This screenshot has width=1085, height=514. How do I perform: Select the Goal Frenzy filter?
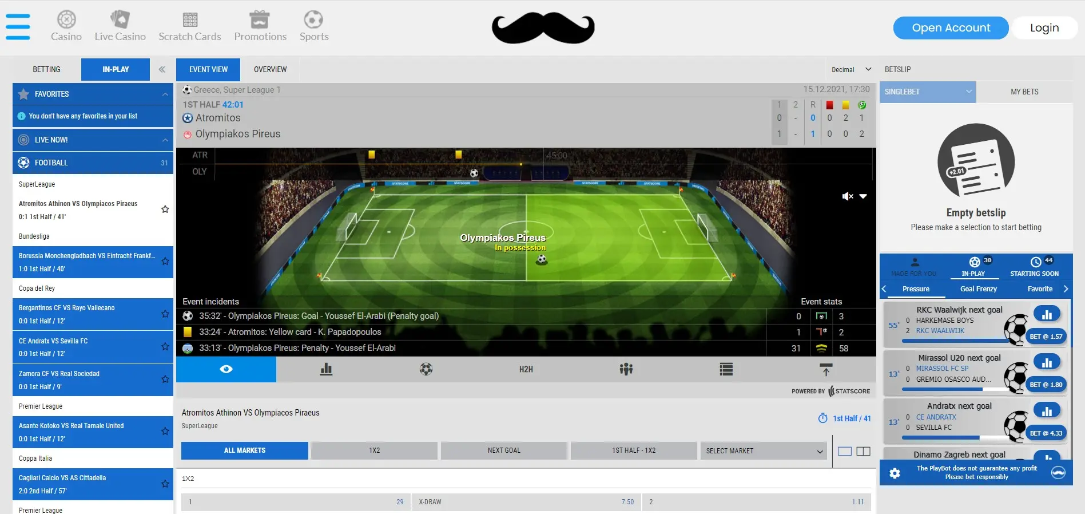979,289
